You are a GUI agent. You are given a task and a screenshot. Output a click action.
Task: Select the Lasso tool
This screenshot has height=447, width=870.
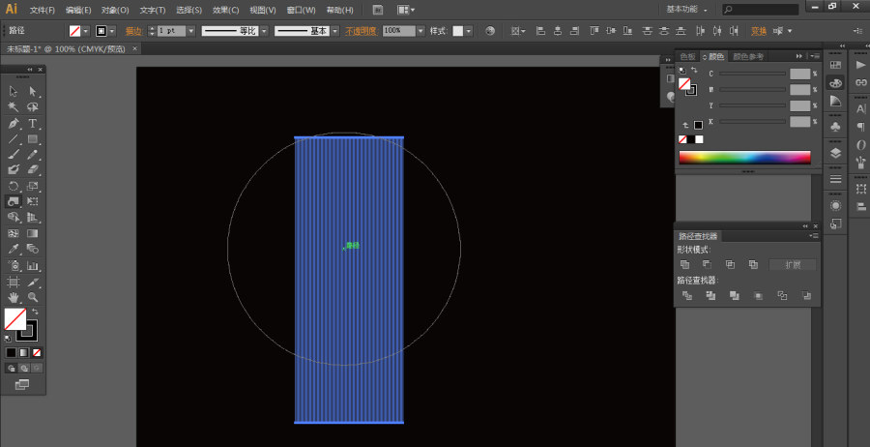(x=32, y=106)
